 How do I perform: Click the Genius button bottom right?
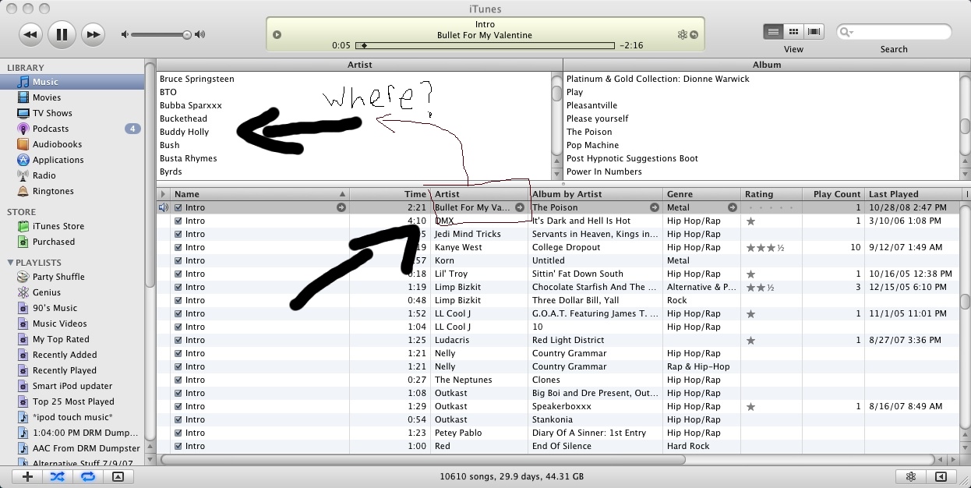910,476
